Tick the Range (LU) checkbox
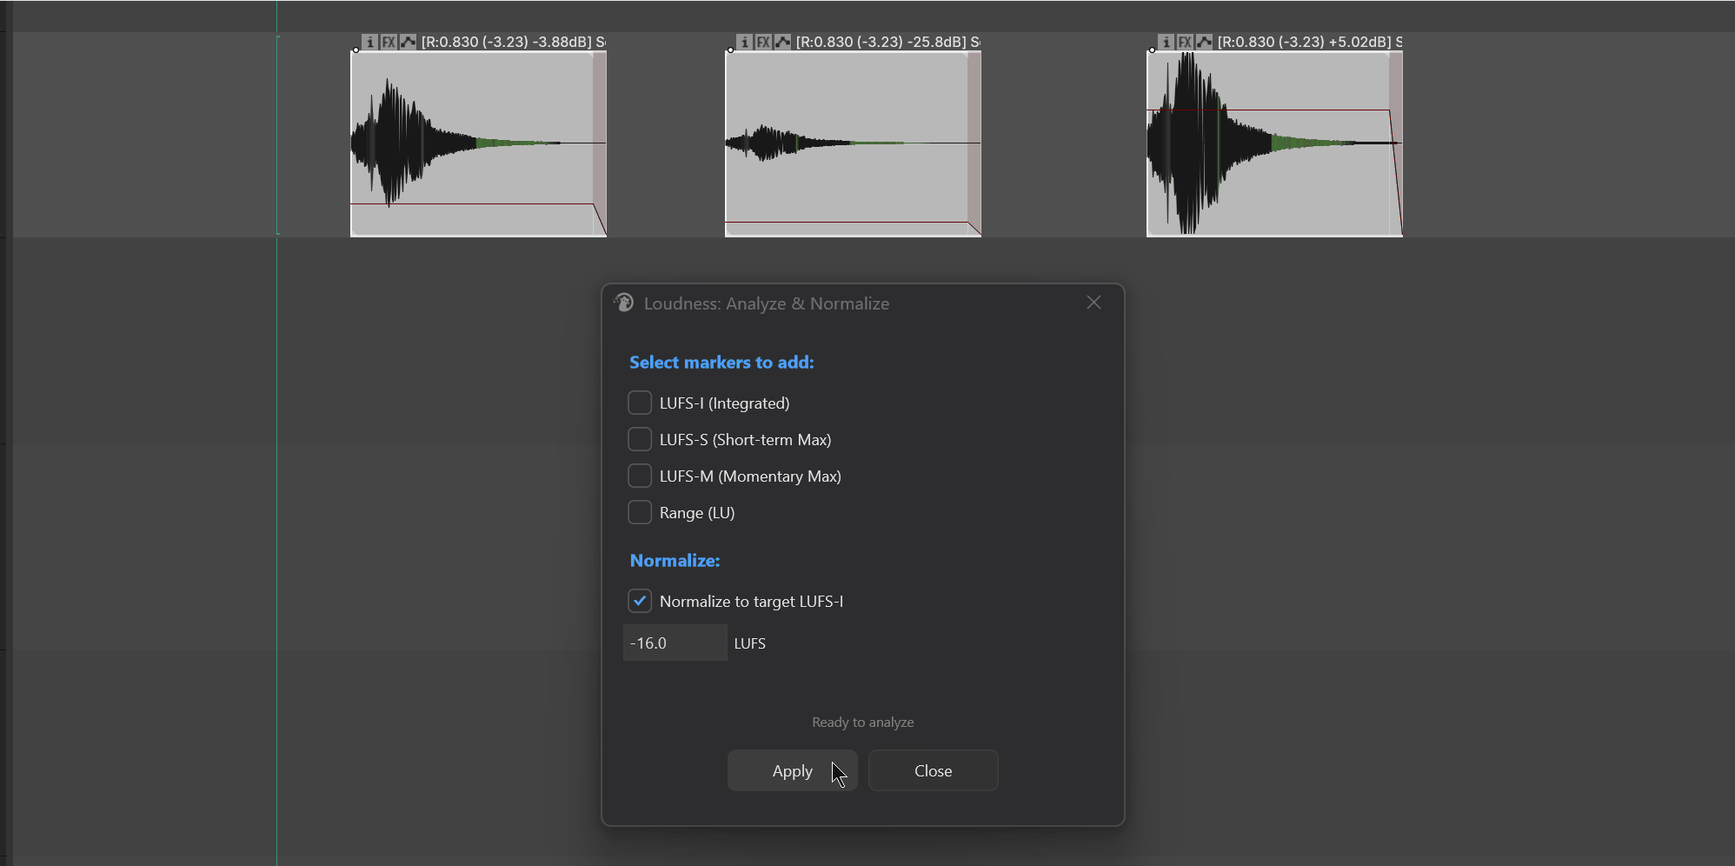 (640, 512)
